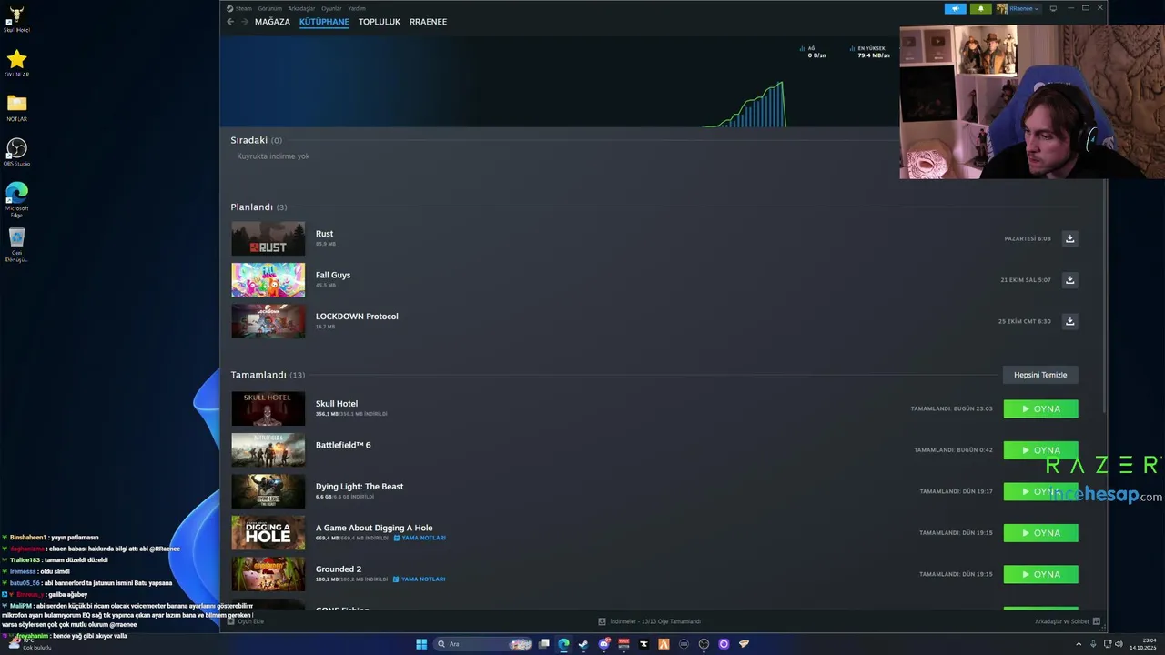Click Fall Guys download-now arrow icon
The image size is (1165, 655).
(1069, 280)
